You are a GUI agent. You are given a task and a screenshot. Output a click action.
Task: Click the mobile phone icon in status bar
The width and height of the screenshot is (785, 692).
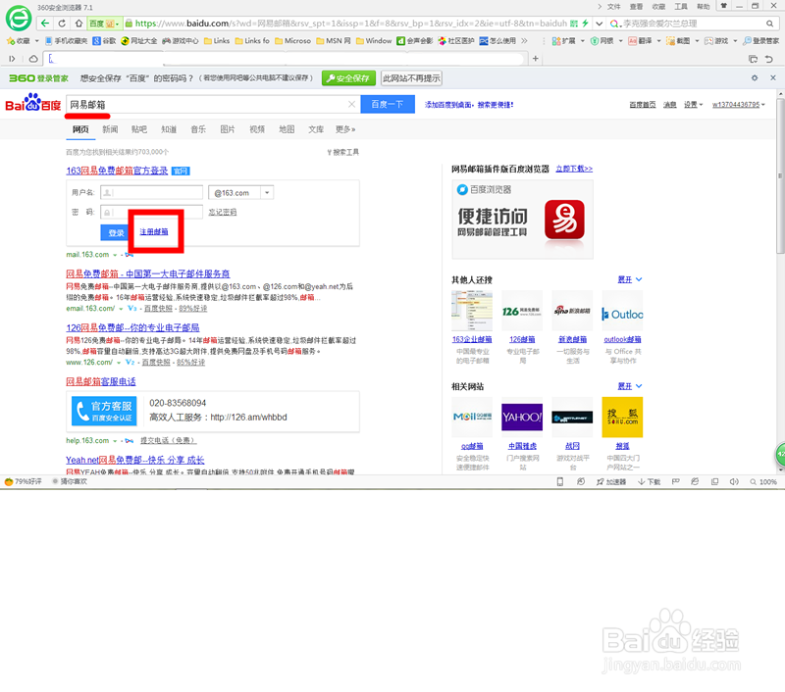[x=560, y=482]
